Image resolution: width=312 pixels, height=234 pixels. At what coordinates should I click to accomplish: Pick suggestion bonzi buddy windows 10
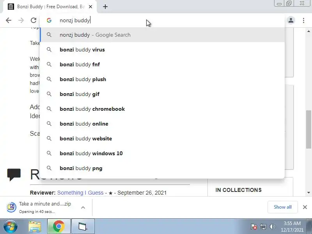click(162, 153)
